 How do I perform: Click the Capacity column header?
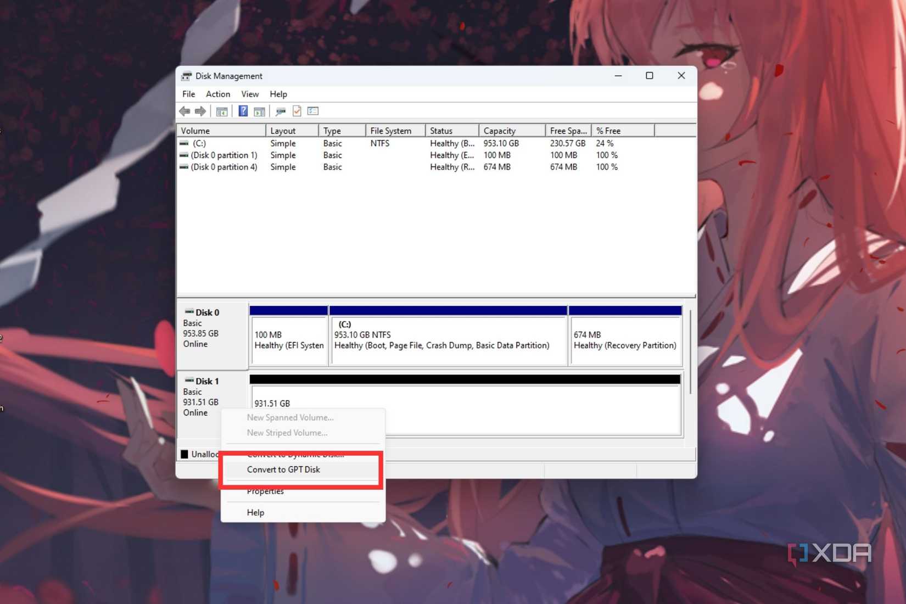click(500, 130)
